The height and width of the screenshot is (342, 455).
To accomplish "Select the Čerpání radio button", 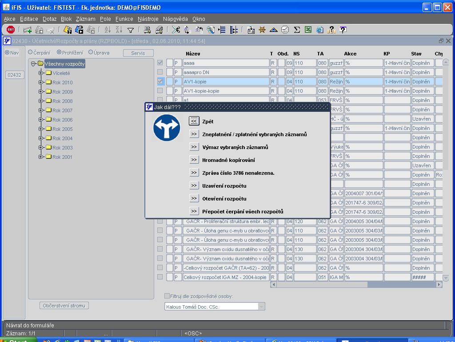I will [31, 52].
